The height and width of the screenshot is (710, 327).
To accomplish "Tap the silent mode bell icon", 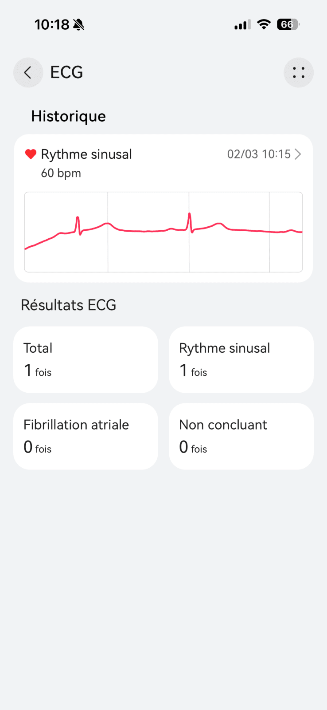I will [79, 24].
